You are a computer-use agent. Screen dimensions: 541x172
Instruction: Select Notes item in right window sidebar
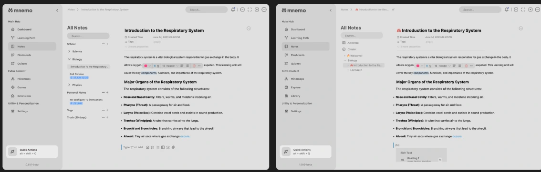(x=305, y=47)
